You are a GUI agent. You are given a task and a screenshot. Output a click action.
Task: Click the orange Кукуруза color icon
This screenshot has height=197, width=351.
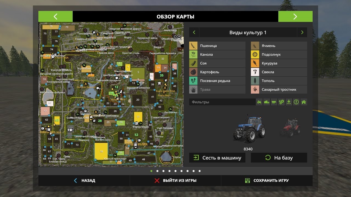[x=255, y=63]
